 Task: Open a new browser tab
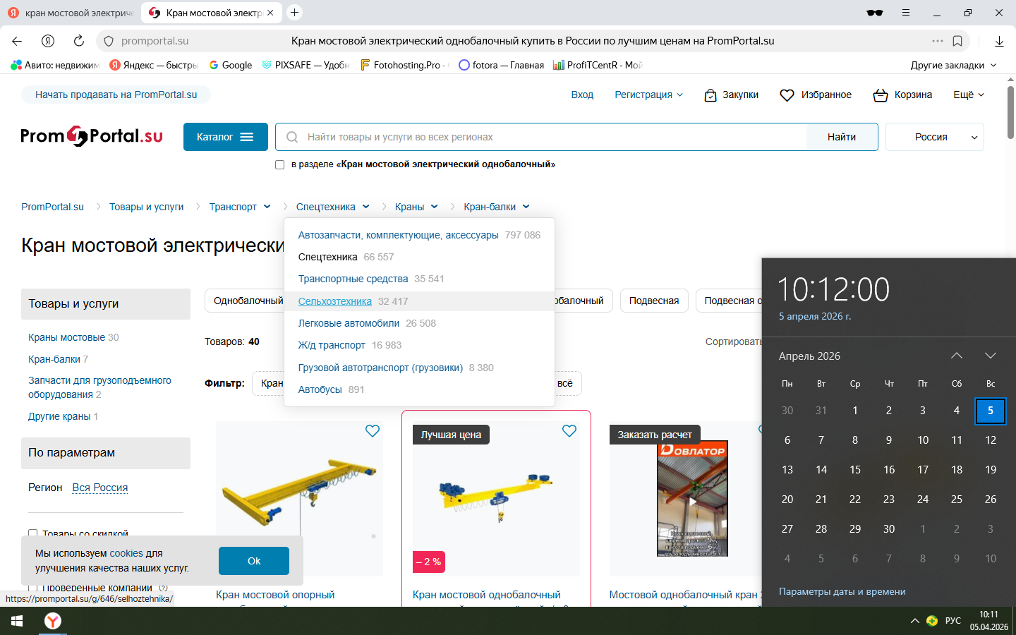[295, 12]
